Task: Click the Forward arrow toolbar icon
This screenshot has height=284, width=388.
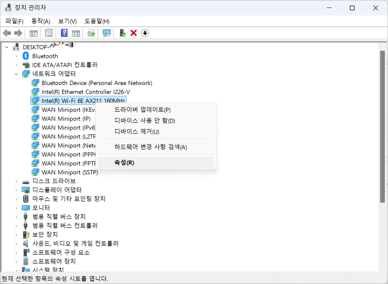Action: pyautogui.click(x=18, y=33)
